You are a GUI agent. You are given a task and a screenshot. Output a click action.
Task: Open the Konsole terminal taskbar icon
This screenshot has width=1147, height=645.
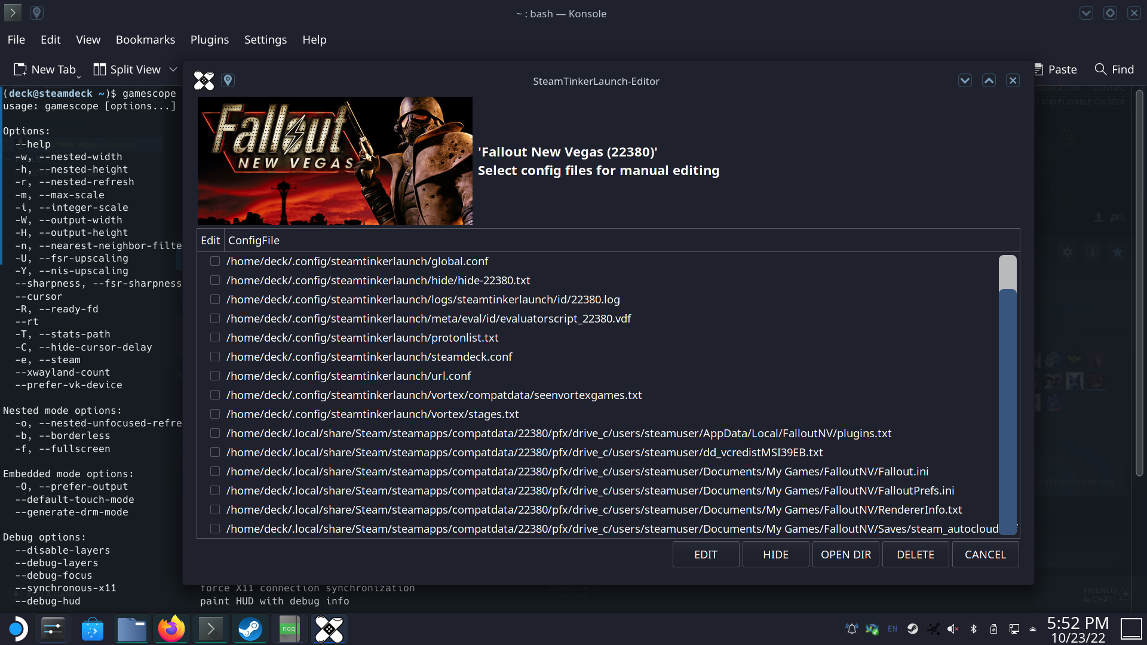[x=210, y=629]
